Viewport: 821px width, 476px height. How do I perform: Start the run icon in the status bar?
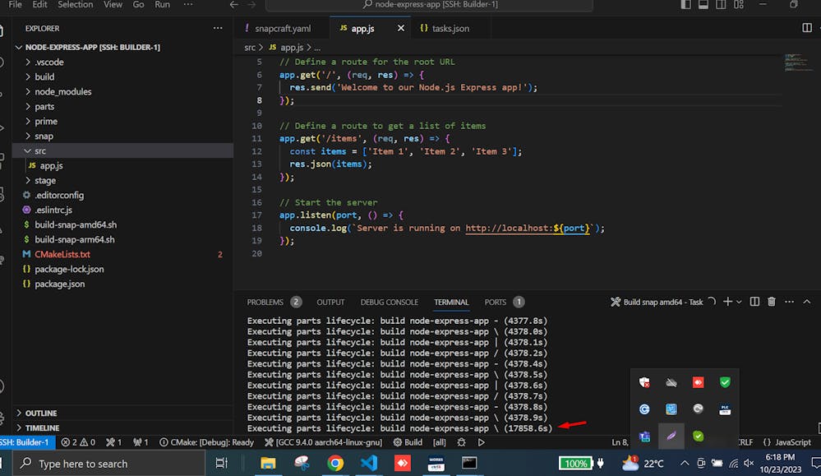pos(481,441)
